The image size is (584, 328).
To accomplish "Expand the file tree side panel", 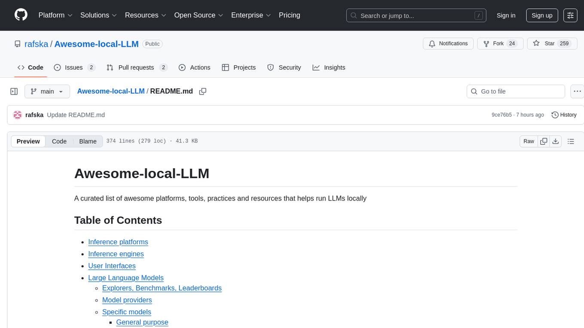I will coord(14,91).
